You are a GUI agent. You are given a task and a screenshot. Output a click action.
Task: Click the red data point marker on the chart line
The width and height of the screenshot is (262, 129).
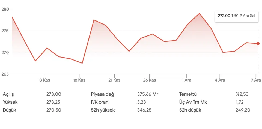coord(258,44)
